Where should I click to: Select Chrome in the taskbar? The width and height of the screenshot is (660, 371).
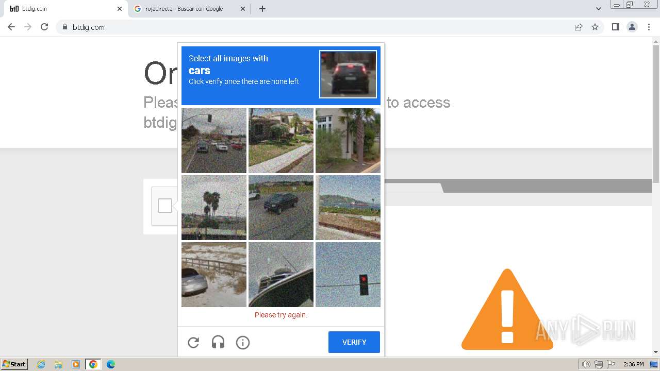point(93,364)
